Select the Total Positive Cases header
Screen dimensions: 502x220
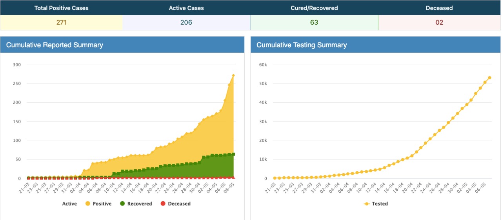[x=61, y=8]
